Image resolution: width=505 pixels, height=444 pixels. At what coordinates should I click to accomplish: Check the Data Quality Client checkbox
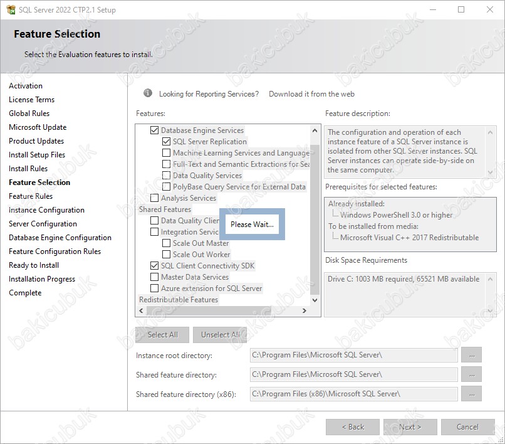pyautogui.click(x=154, y=221)
